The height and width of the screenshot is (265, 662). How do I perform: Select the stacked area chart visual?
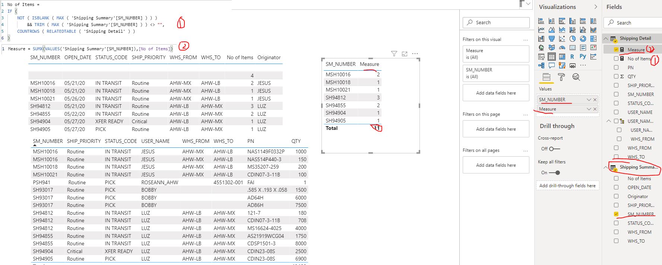[x=562, y=30]
